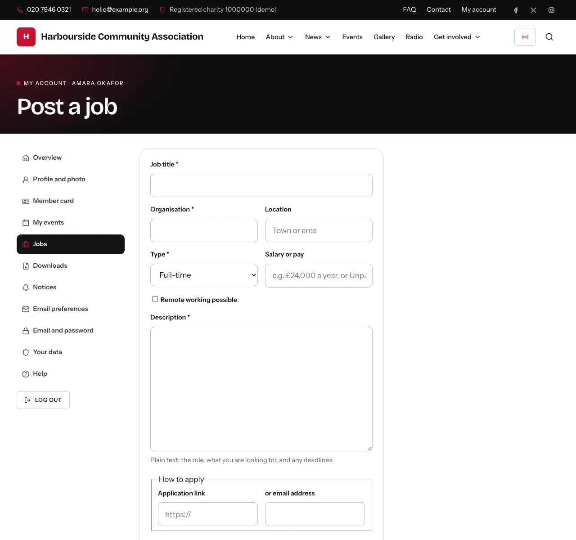Open Radio in main navigation
The width and height of the screenshot is (576, 540).
click(x=414, y=37)
